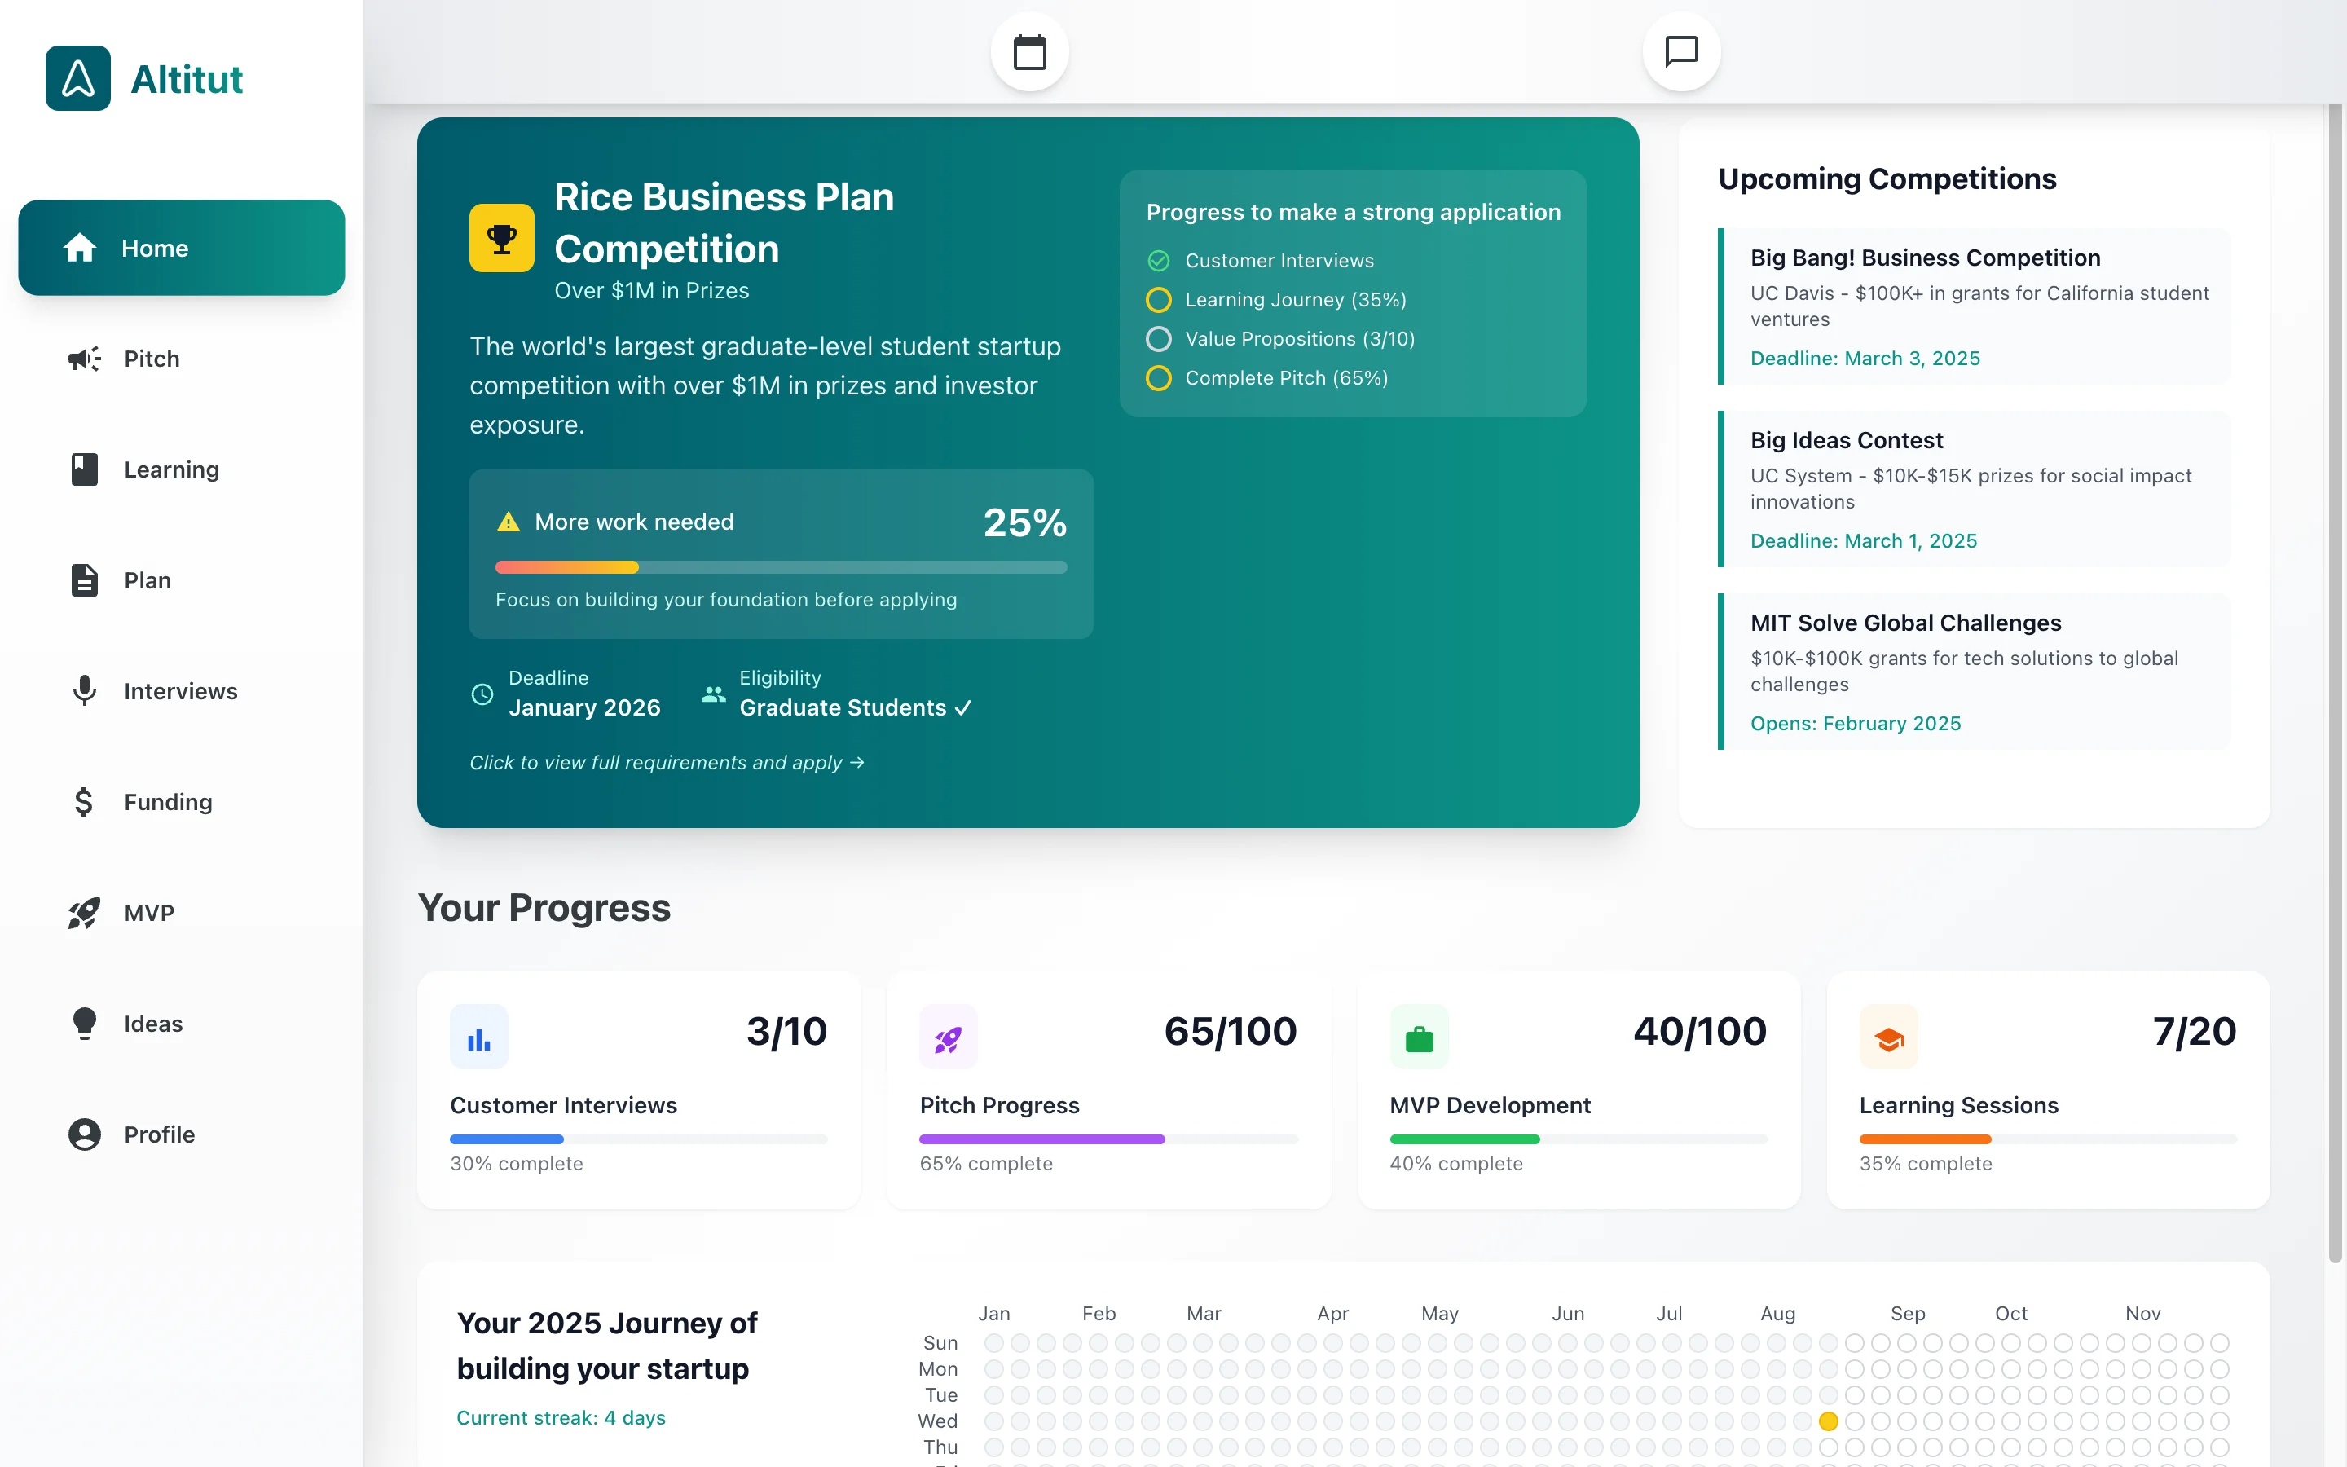Image resolution: width=2347 pixels, height=1467 pixels.
Task: Select the Ideas lightbulb icon
Action: coord(85,1023)
